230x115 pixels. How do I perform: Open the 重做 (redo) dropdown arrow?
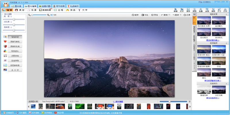point(181,15)
